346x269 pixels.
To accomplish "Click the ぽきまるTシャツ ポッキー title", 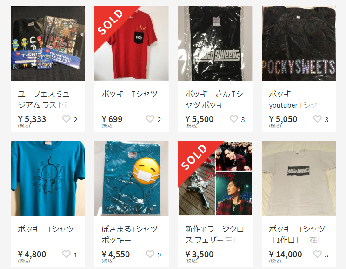I will (x=130, y=235).
